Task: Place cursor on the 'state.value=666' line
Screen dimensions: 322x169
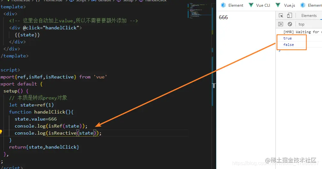Action: [x=35, y=119]
